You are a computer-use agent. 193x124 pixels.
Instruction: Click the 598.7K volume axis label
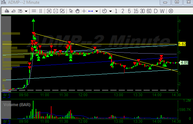point(185,110)
